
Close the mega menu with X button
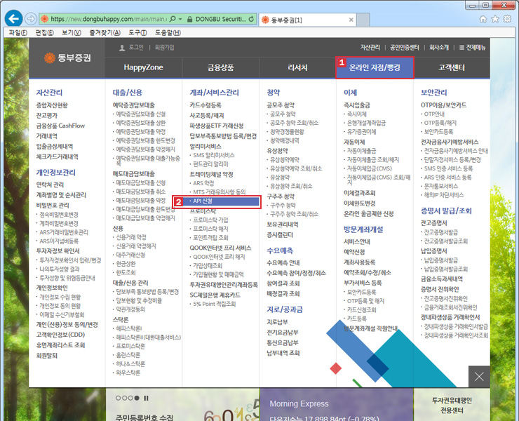pyautogui.click(x=479, y=377)
